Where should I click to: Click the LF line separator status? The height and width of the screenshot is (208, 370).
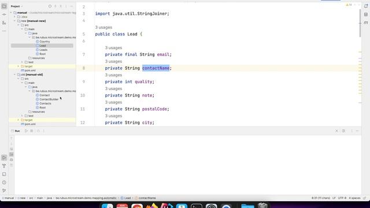point(334,198)
